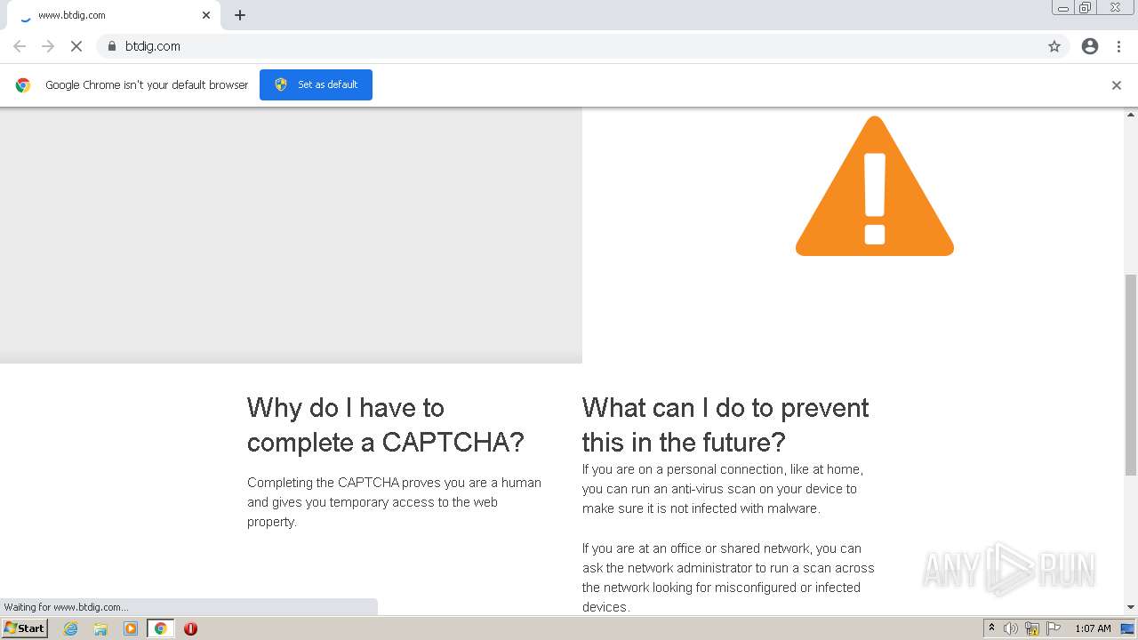The height and width of the screenshot is (640, 1138).
Task: Open the network tray icon
Action: coord(1032,628)
